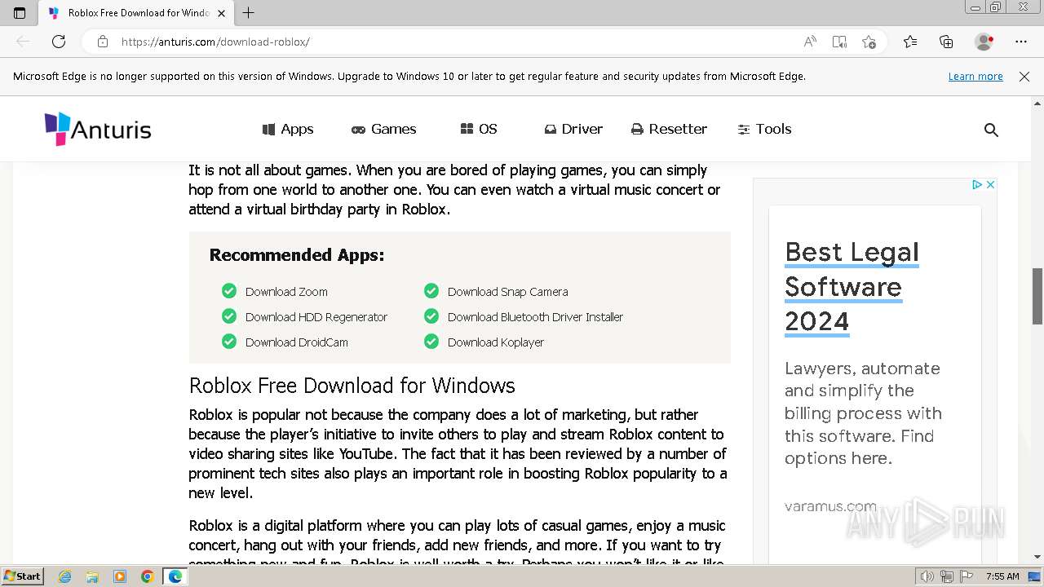Open Download Koplayer link
1044x587 pixels.
click(496, 342)
